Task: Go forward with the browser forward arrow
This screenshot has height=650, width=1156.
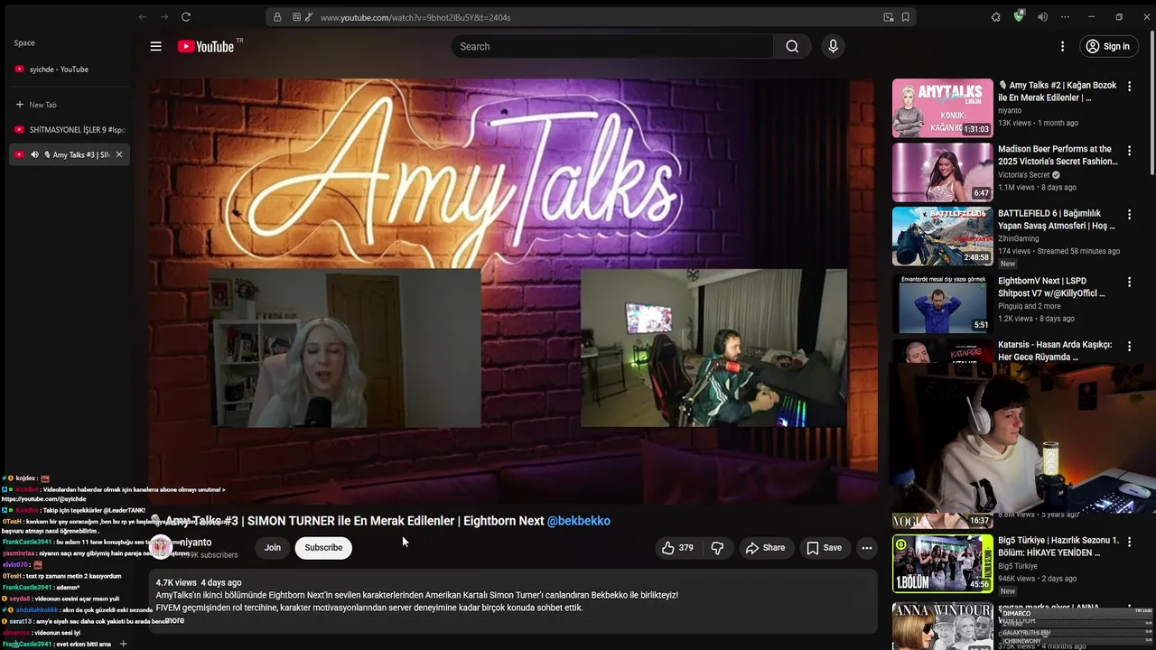Action: (163, 17)
